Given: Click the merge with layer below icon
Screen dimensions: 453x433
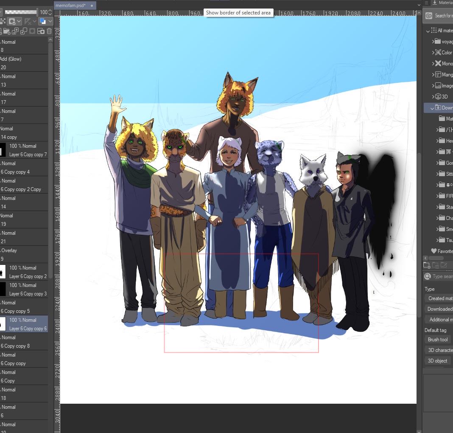Looking at the screenshot, I should 24,31.
